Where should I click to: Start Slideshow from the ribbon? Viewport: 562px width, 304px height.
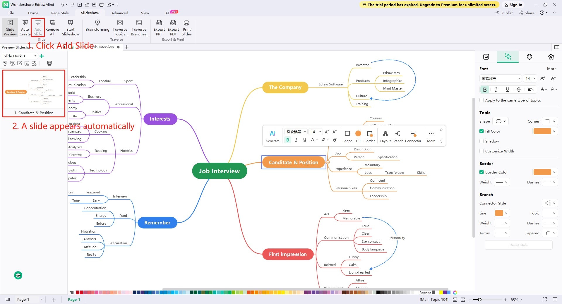click(x=71, y=28)
